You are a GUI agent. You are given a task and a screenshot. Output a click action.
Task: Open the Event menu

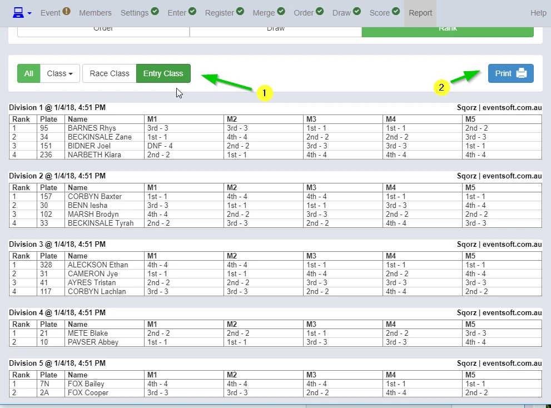pos(51,13)
